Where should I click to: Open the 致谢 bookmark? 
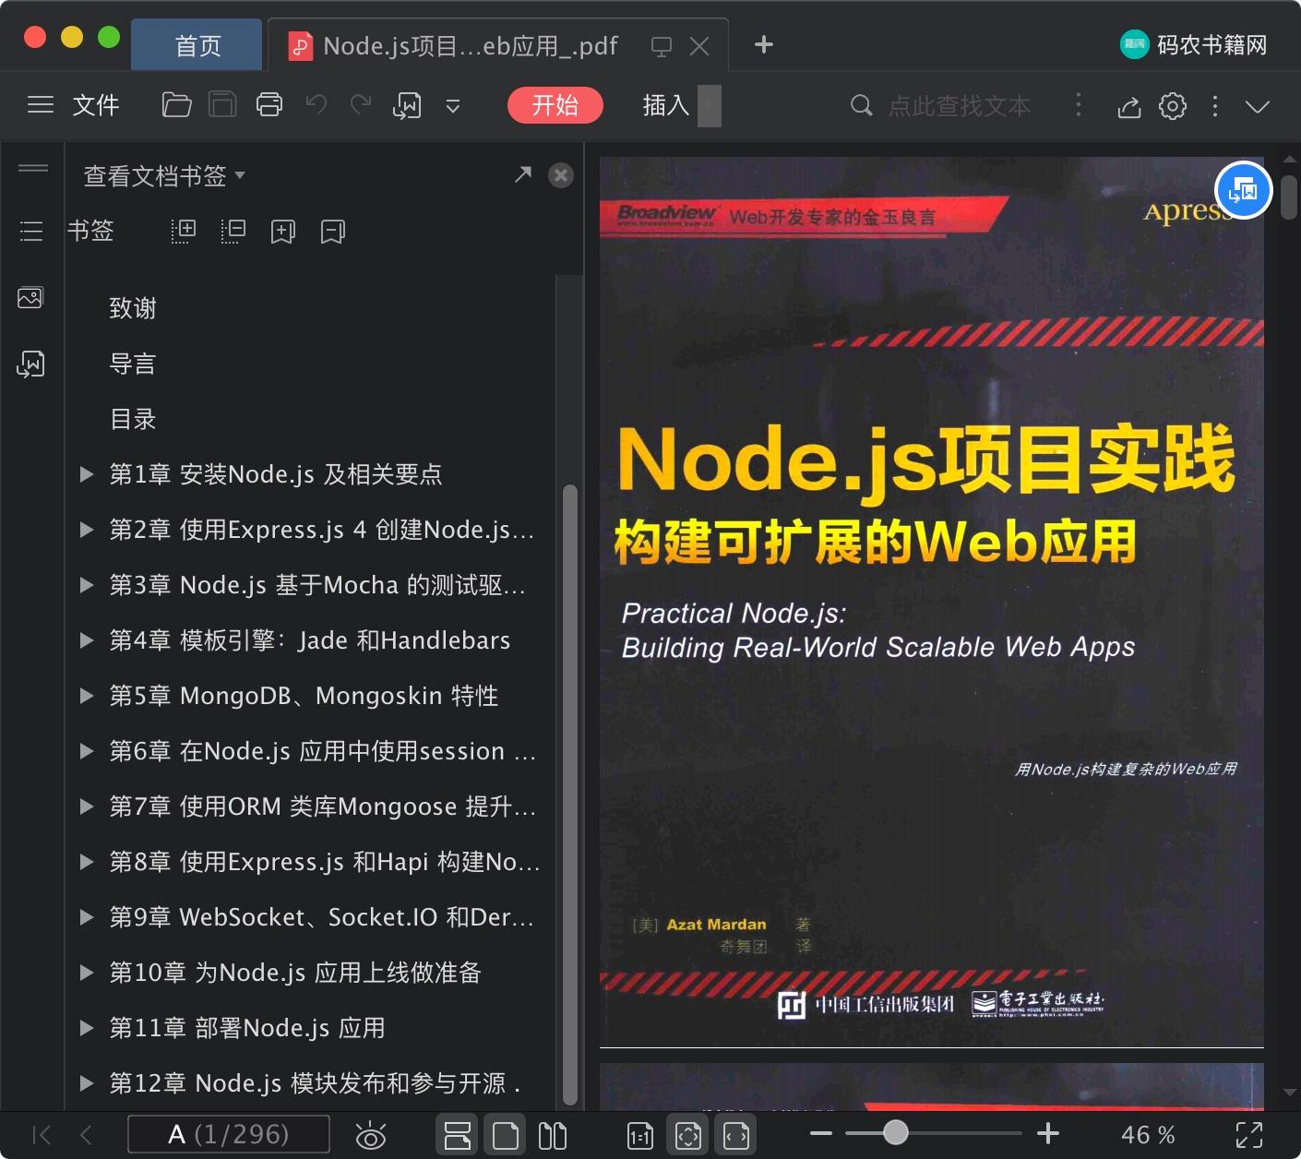pyautogui.click(x=133, y=308)
